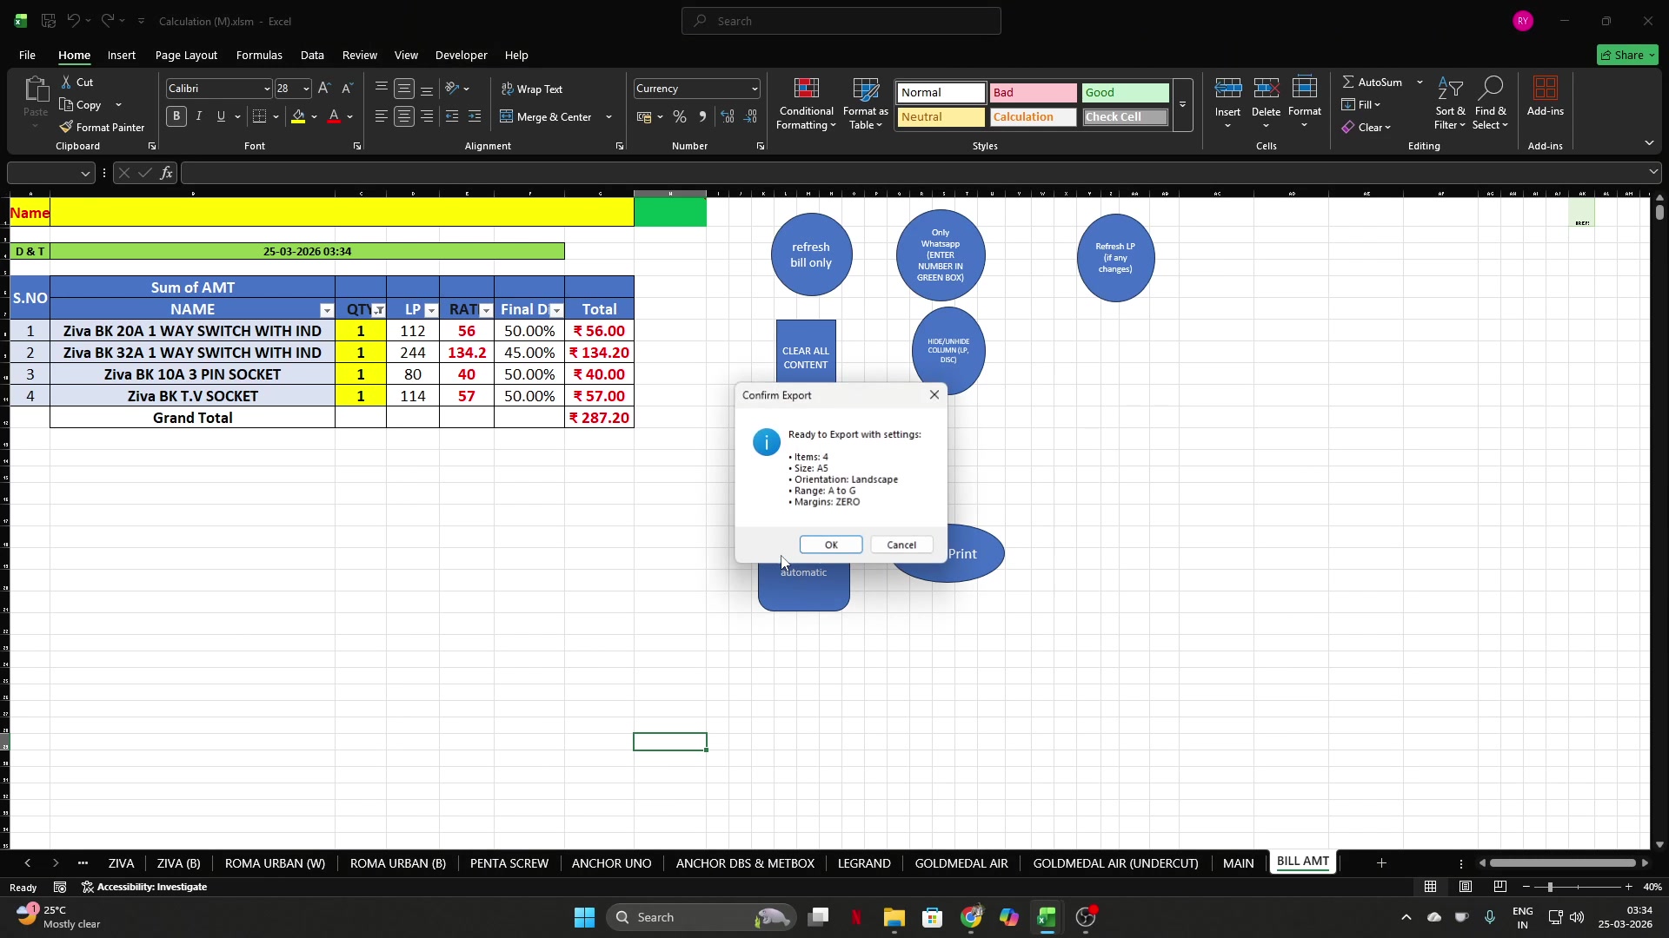Align text left in cell
The width and height of the screenshot is (1669, 938).
tap(382, 116)
